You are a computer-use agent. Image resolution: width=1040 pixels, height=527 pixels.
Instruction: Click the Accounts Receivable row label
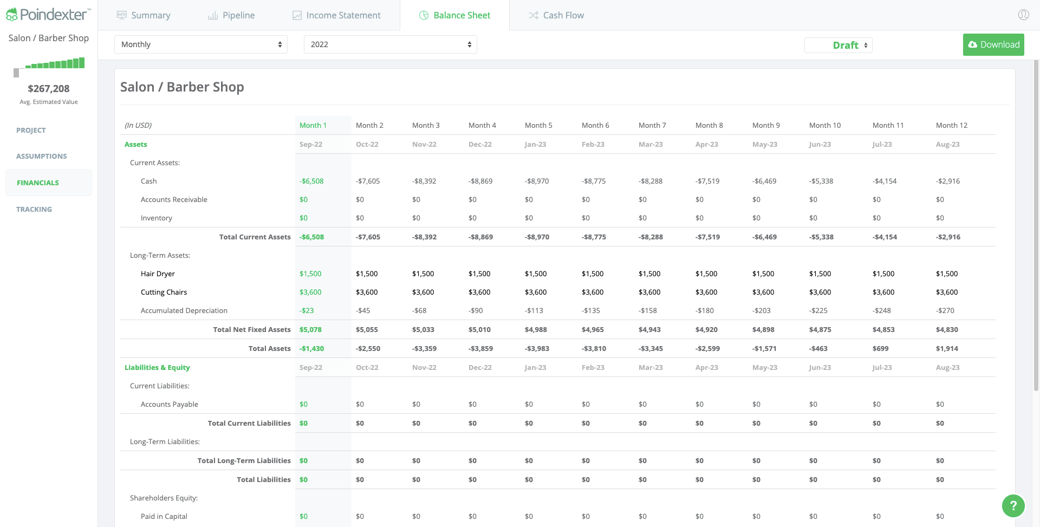(x=174, y=199)
